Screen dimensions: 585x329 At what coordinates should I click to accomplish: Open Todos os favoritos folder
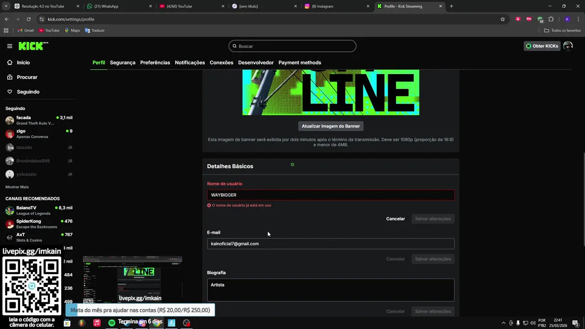562,31
